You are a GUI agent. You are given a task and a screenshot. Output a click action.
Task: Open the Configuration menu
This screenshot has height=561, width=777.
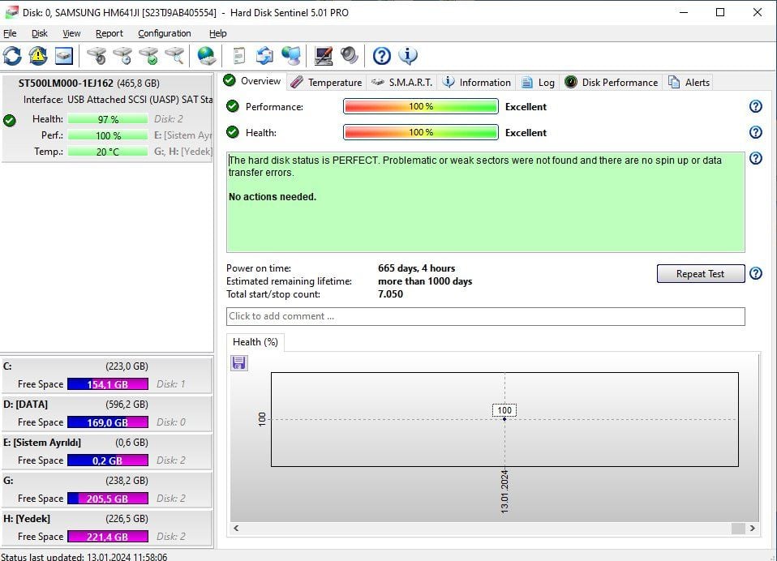[x=165, y=33]
